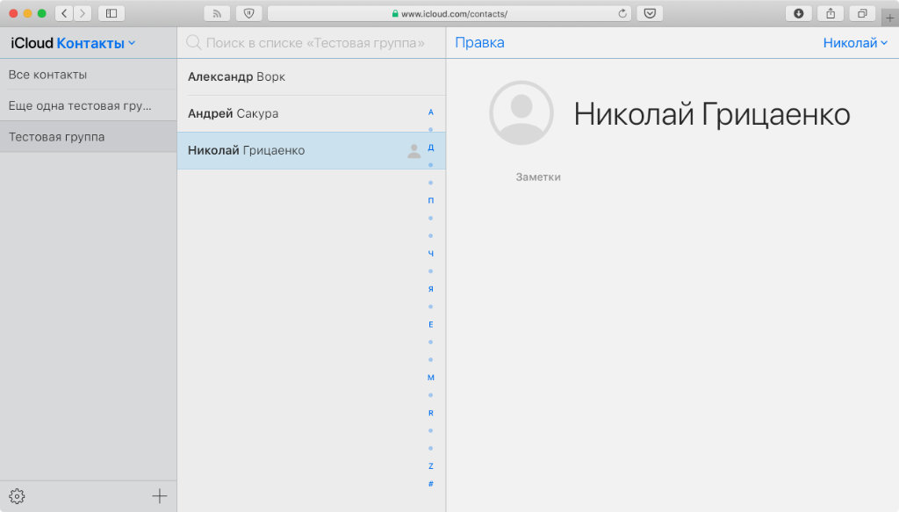899x512 pixels.
Task: Click the RSS feed toolbar icon
Action: point(217,13)
